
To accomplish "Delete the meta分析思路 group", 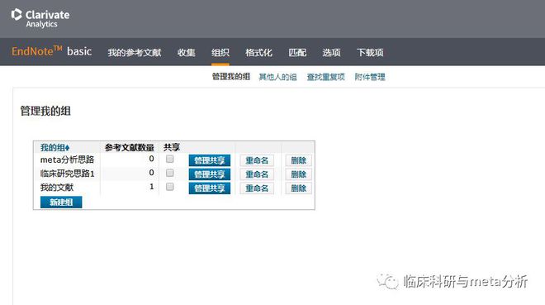I will tap(299, 160).
